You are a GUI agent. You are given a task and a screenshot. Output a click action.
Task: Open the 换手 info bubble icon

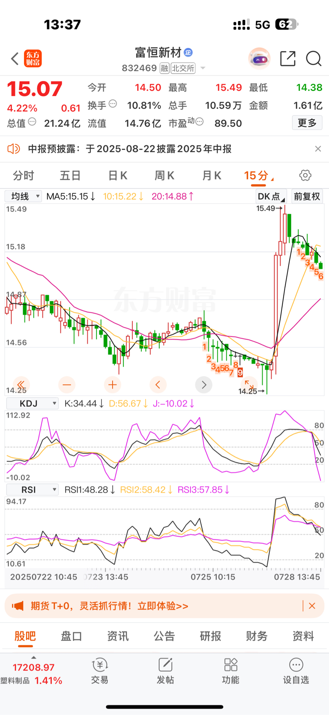(x=113, y=103)
